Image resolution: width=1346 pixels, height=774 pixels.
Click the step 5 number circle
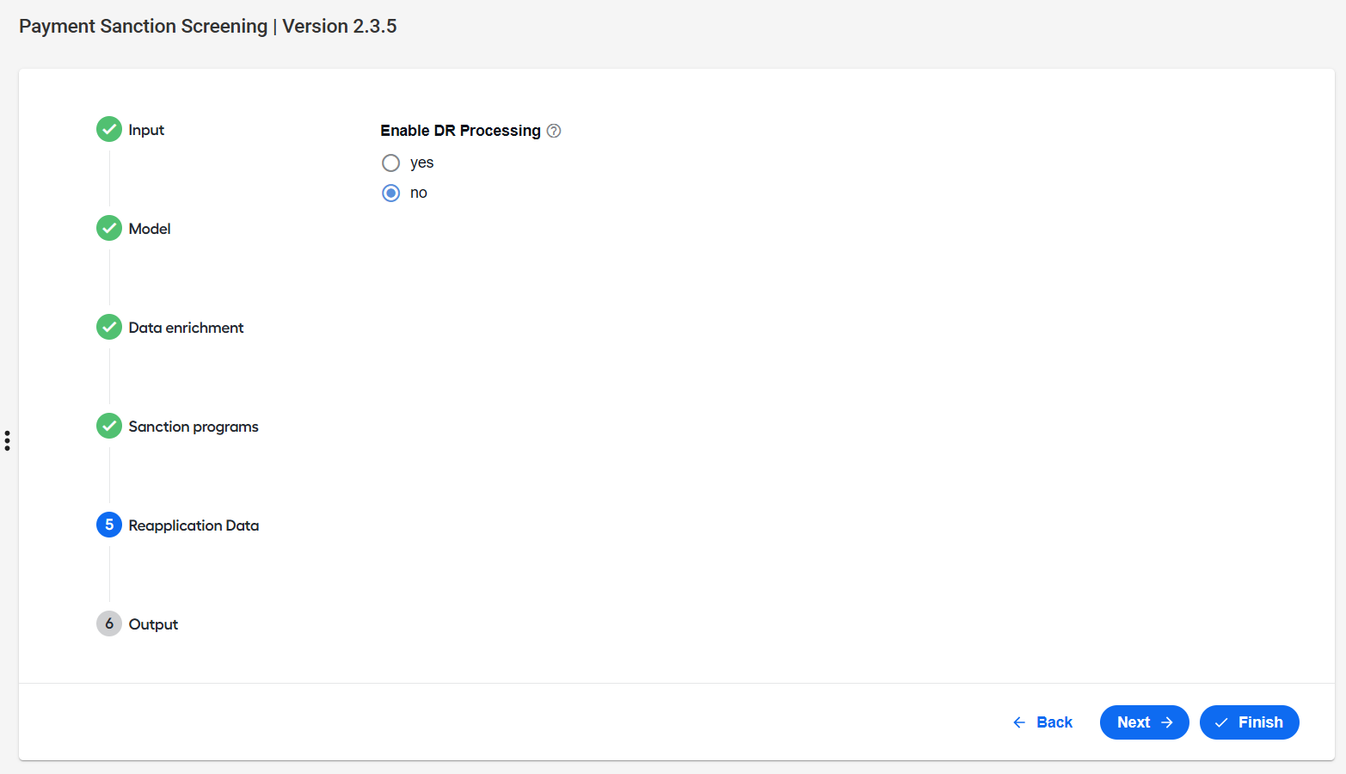point(109,525)
